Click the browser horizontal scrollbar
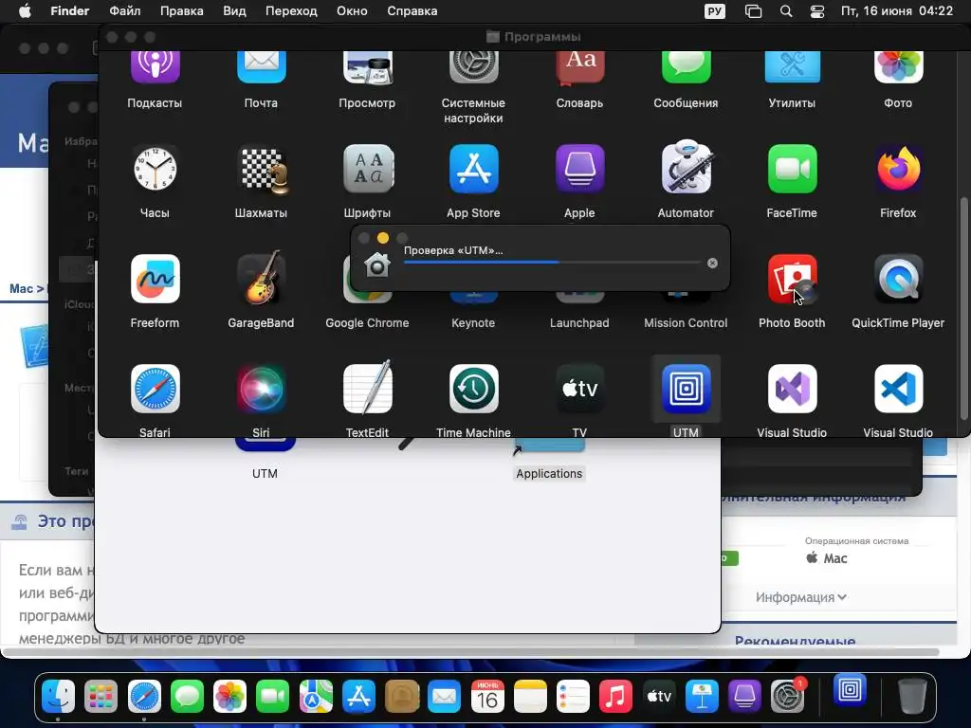This screenshot has height=728, width=971. point(470,652)
